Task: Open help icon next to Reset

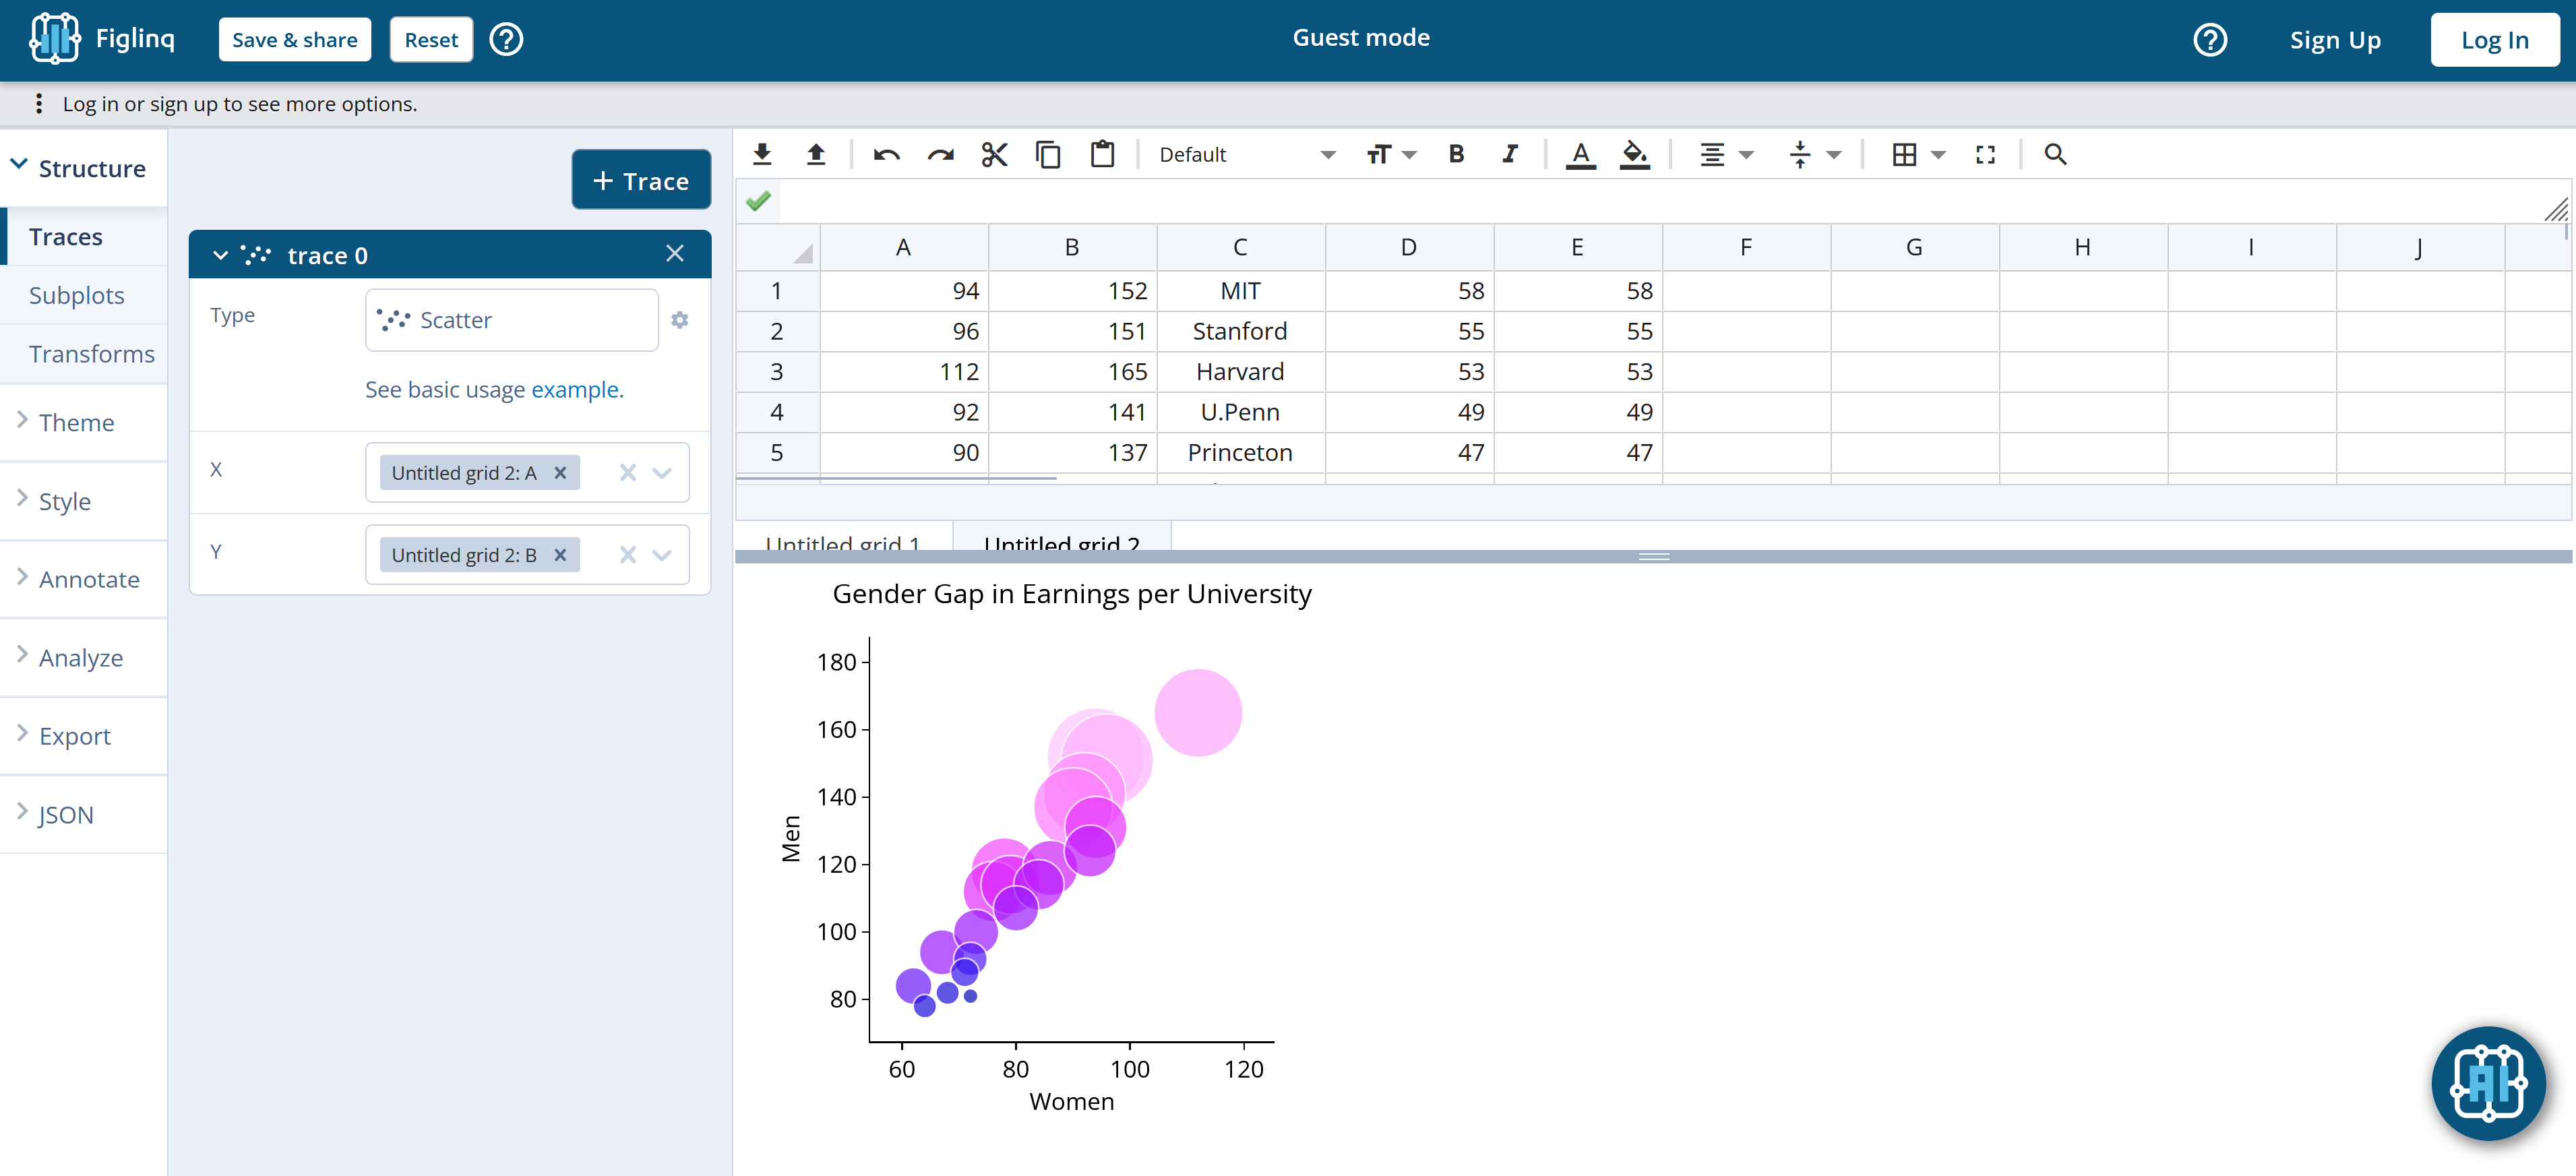Action: point(506,39)
